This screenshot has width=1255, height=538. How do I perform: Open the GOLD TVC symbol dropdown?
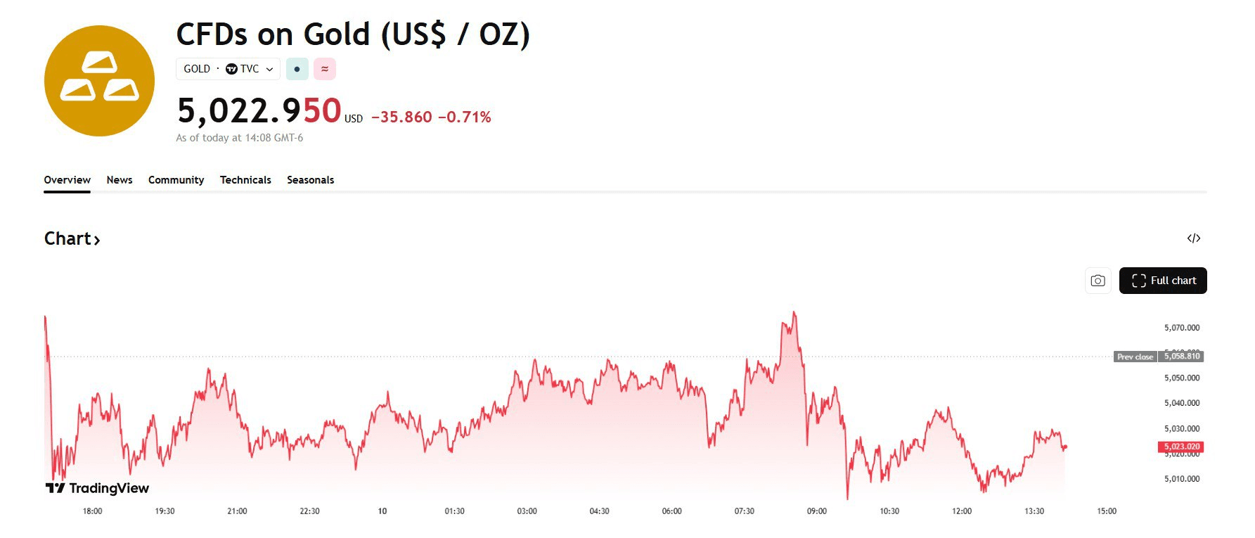click(228, 69)
